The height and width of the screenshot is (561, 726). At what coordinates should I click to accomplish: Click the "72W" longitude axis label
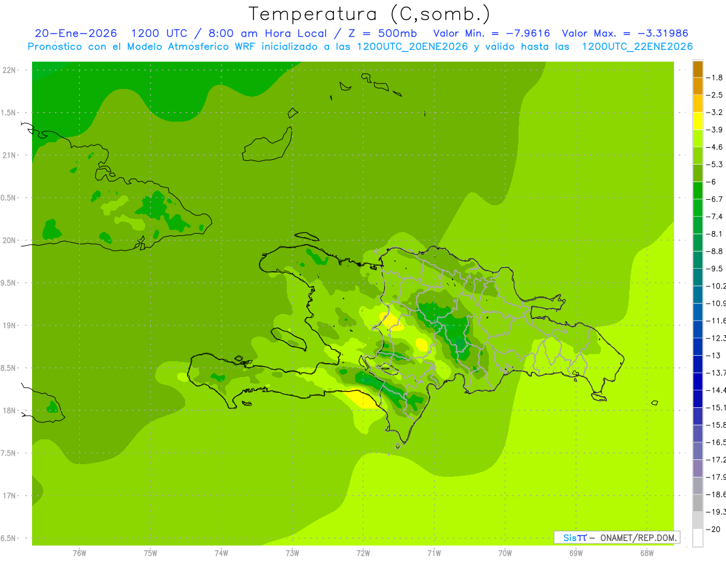[x=363, y=553]
